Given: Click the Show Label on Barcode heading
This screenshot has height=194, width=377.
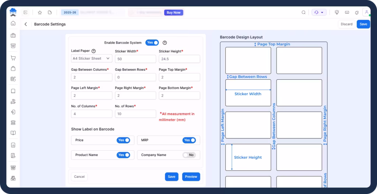Looking at the screenshot, I should tap(92, 129).
